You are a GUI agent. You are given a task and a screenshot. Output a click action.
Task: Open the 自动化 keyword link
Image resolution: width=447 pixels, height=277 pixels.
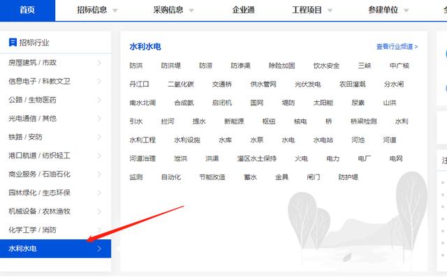[x=170, y=177]
